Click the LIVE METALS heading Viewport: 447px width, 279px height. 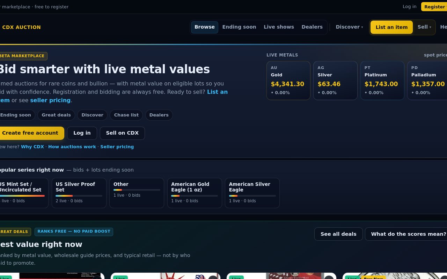click(282, 55)
